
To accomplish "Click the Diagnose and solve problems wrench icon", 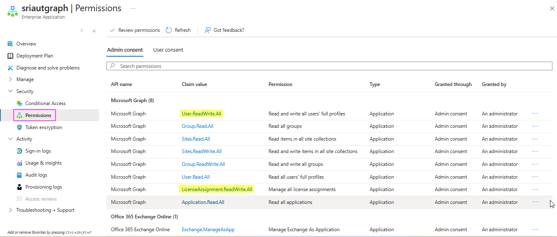I will point(10,68).
